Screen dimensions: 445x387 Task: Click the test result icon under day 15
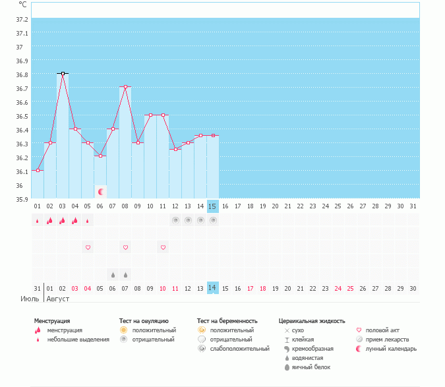click(x=213, y=220)
